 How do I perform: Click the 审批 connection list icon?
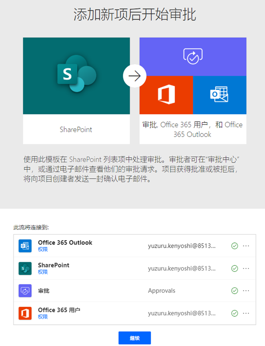[x=25, y=291]
